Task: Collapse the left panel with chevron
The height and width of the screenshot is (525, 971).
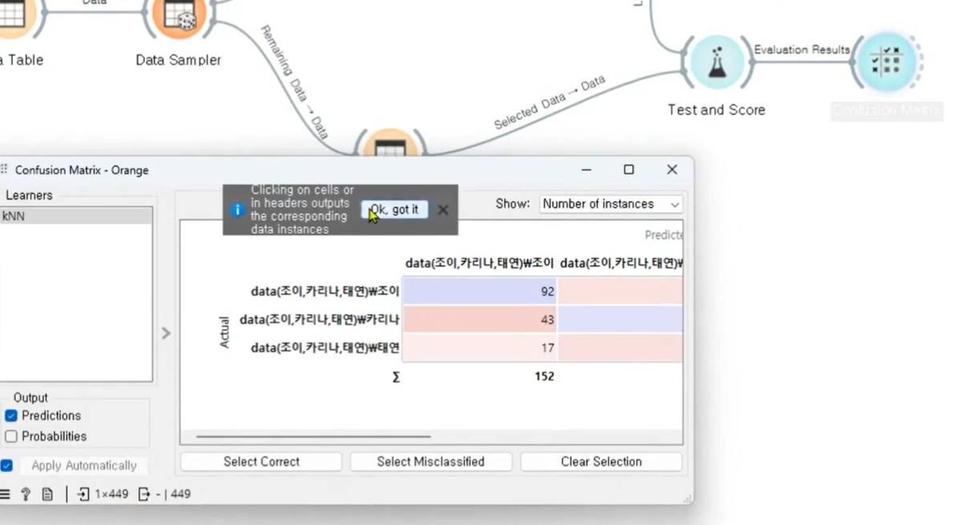Action: pyautogui.click(x=166, y=333)
